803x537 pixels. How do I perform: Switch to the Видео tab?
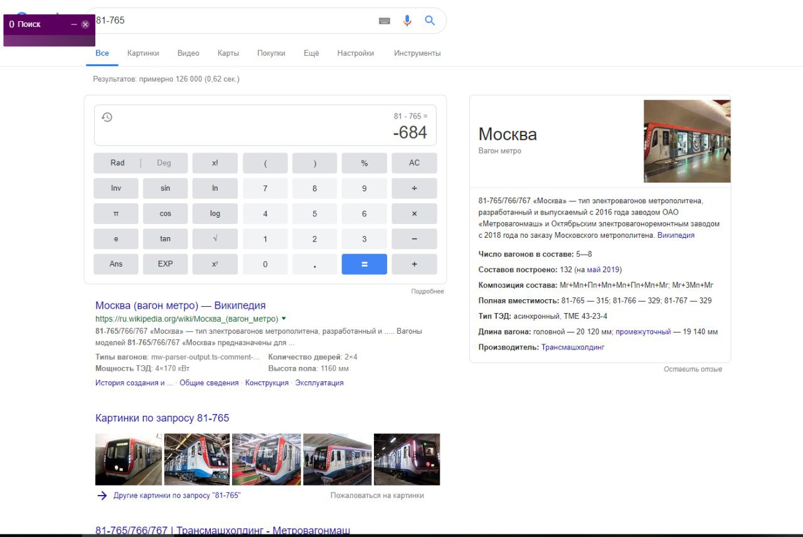[x=188, y=53]
